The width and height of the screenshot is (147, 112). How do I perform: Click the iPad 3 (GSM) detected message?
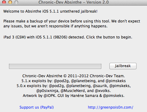click(x=68, y=37)
